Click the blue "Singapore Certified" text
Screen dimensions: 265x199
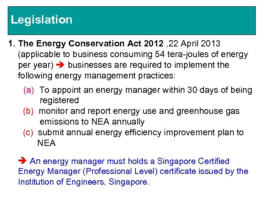(193, 161)
